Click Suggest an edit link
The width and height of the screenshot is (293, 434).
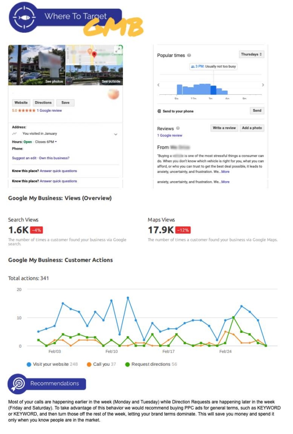point(24,158)
